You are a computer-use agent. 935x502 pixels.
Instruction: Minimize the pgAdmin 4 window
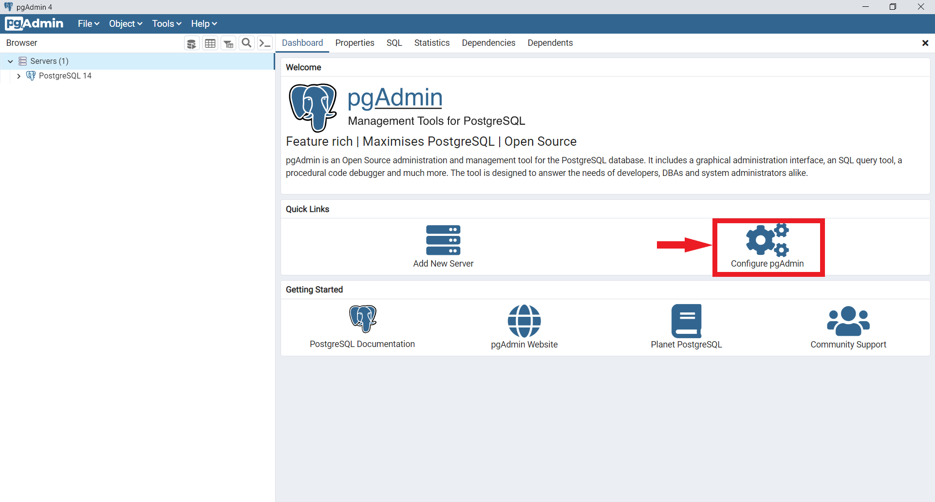click(x=865, y=7)
